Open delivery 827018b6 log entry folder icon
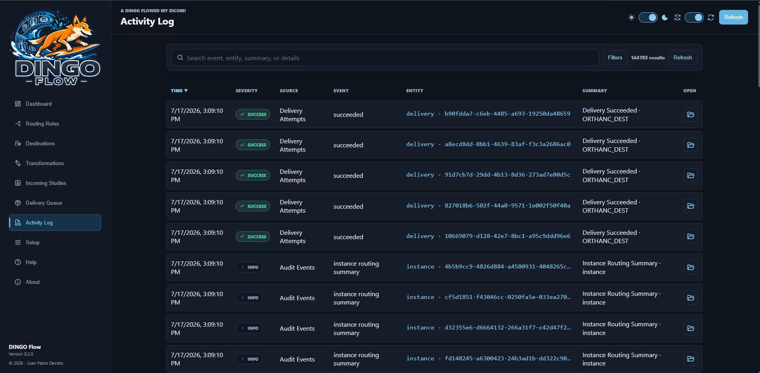This screenshot has width=760, height=373. pyautogui.click(x=691, y=206)
